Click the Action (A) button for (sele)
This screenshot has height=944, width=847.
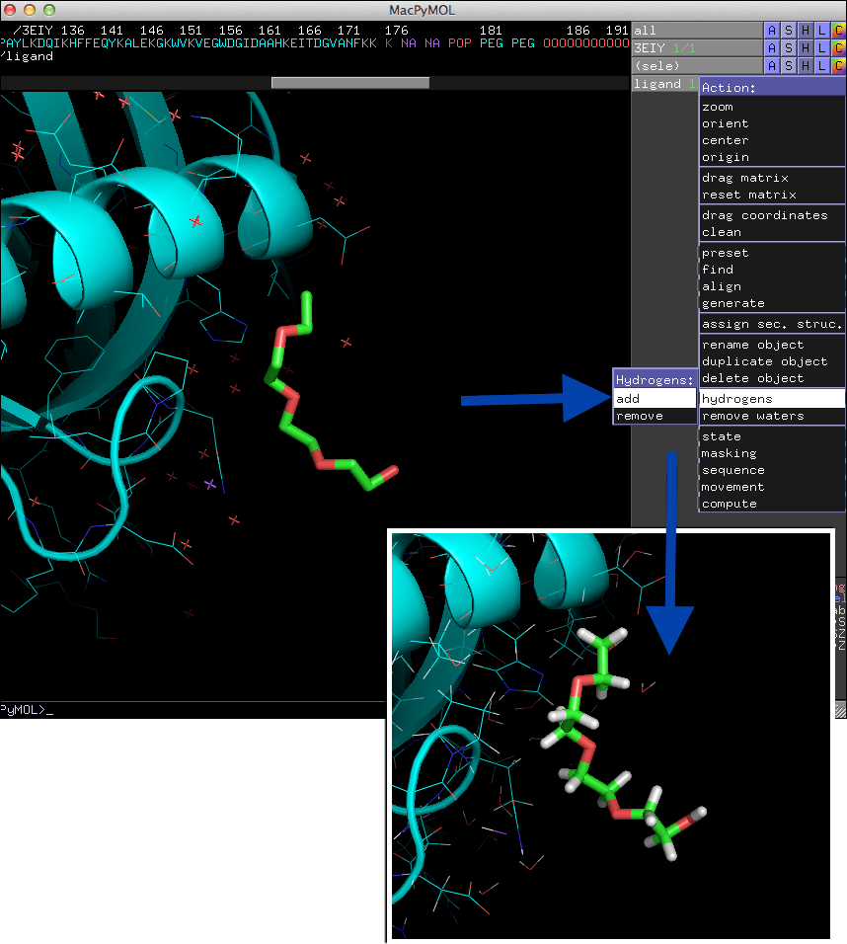pos(772,65)
